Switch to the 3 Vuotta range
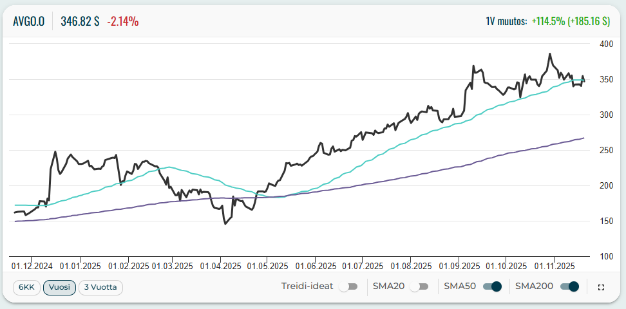The height and width of the screenshot is (309, 626). pyautogui.click(x=100, y=287)
